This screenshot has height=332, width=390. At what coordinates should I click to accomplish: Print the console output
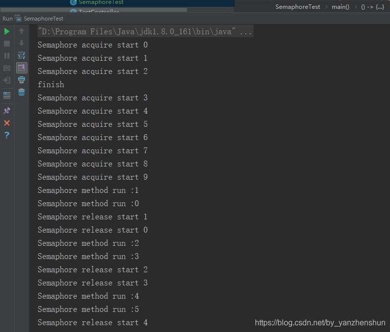coord(22,80)
